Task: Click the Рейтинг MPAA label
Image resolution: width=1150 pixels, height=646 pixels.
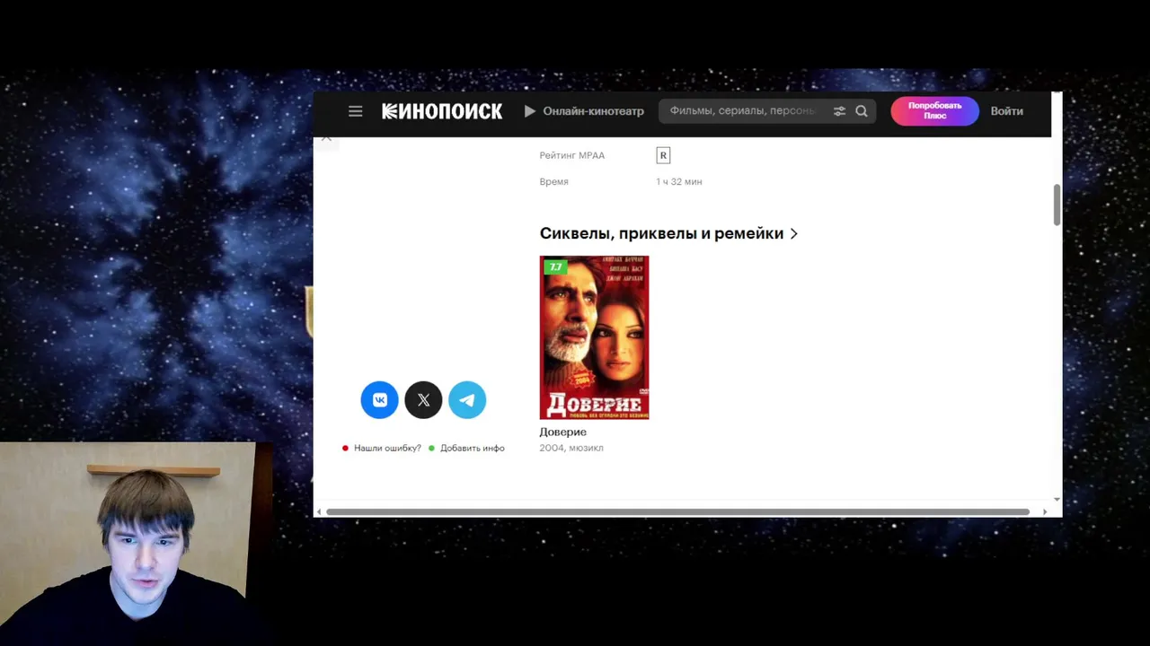Action: coord(572,155)
